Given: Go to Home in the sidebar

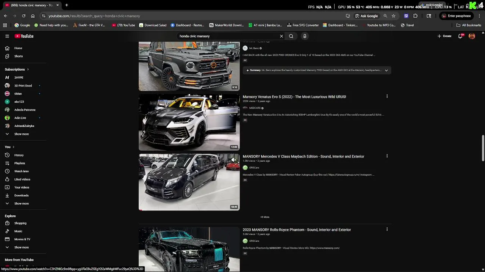Looking at the screenshot, I should (18, 48).
